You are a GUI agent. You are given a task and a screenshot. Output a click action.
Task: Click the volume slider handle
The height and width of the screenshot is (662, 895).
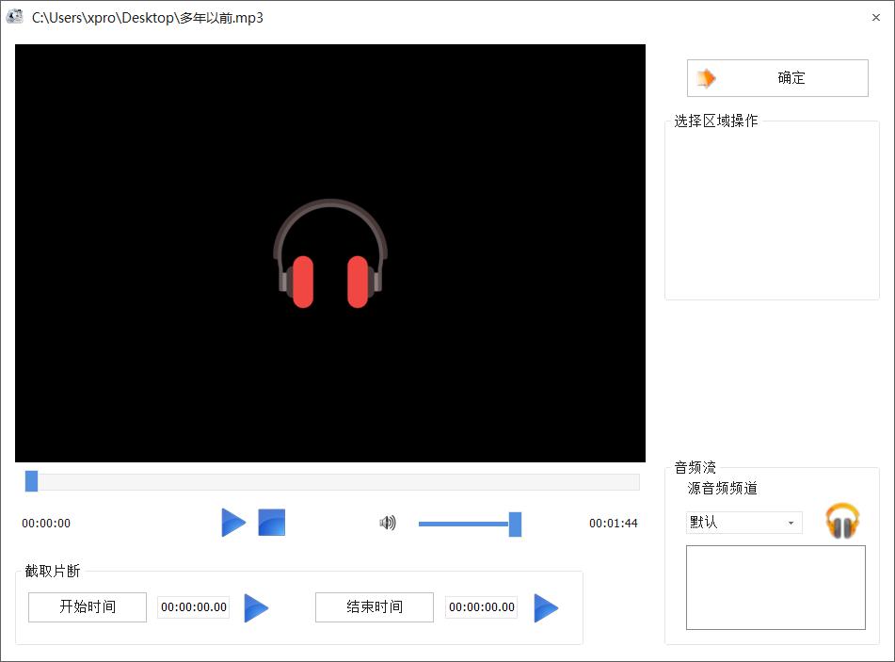tap(514, 524)
